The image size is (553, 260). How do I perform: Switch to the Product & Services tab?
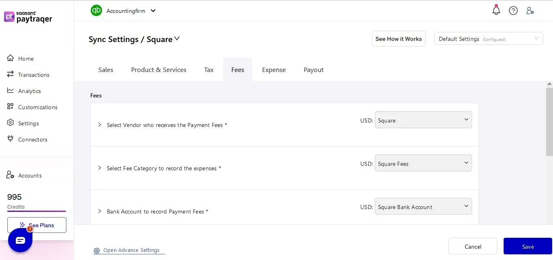point(159,70)
